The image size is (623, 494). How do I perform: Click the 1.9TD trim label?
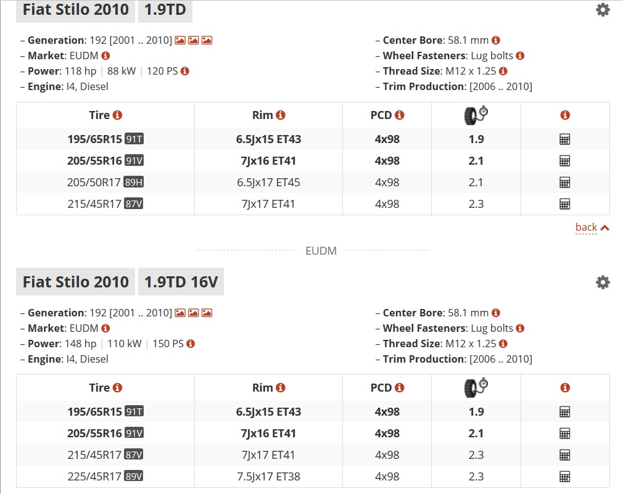[x=165, y=10]
